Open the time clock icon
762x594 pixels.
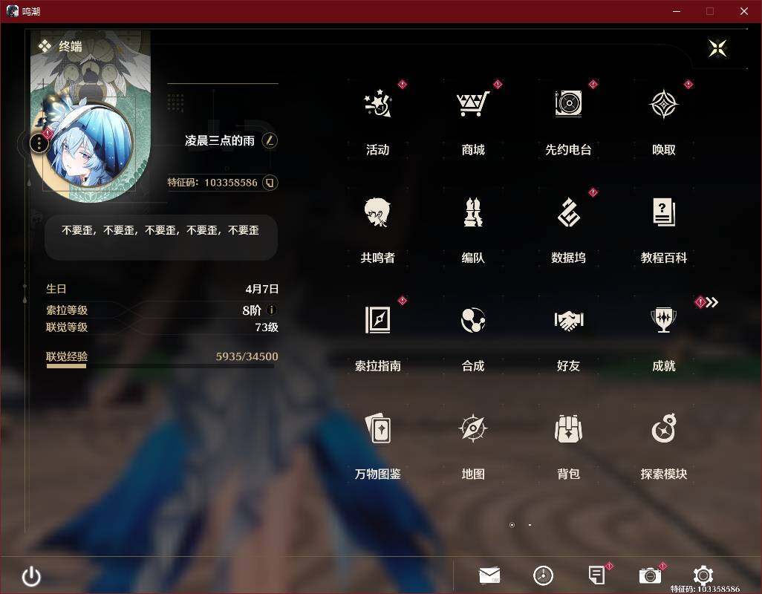click(x=543, y=575)
